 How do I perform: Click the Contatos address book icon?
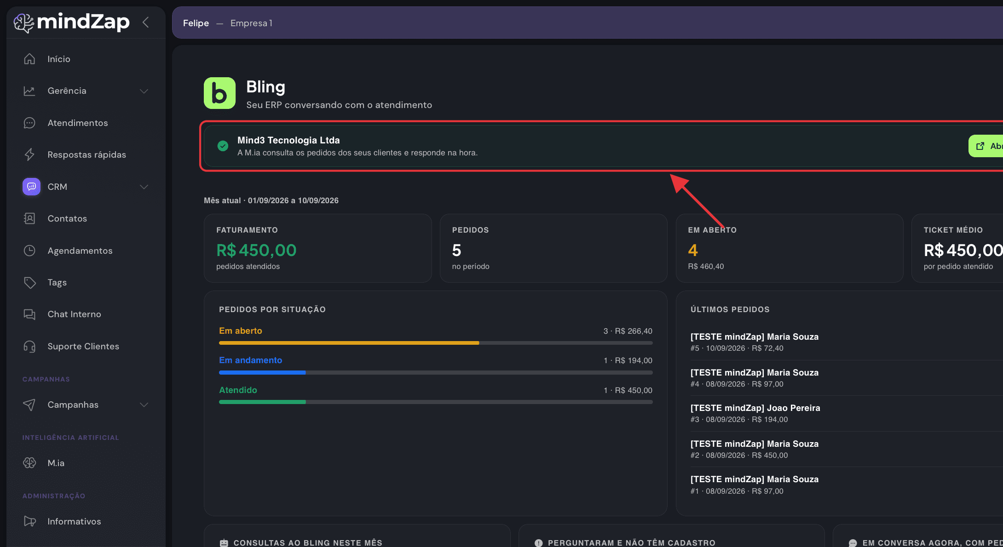29,218
